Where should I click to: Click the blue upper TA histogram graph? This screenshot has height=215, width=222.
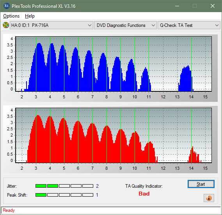(114, 64)
